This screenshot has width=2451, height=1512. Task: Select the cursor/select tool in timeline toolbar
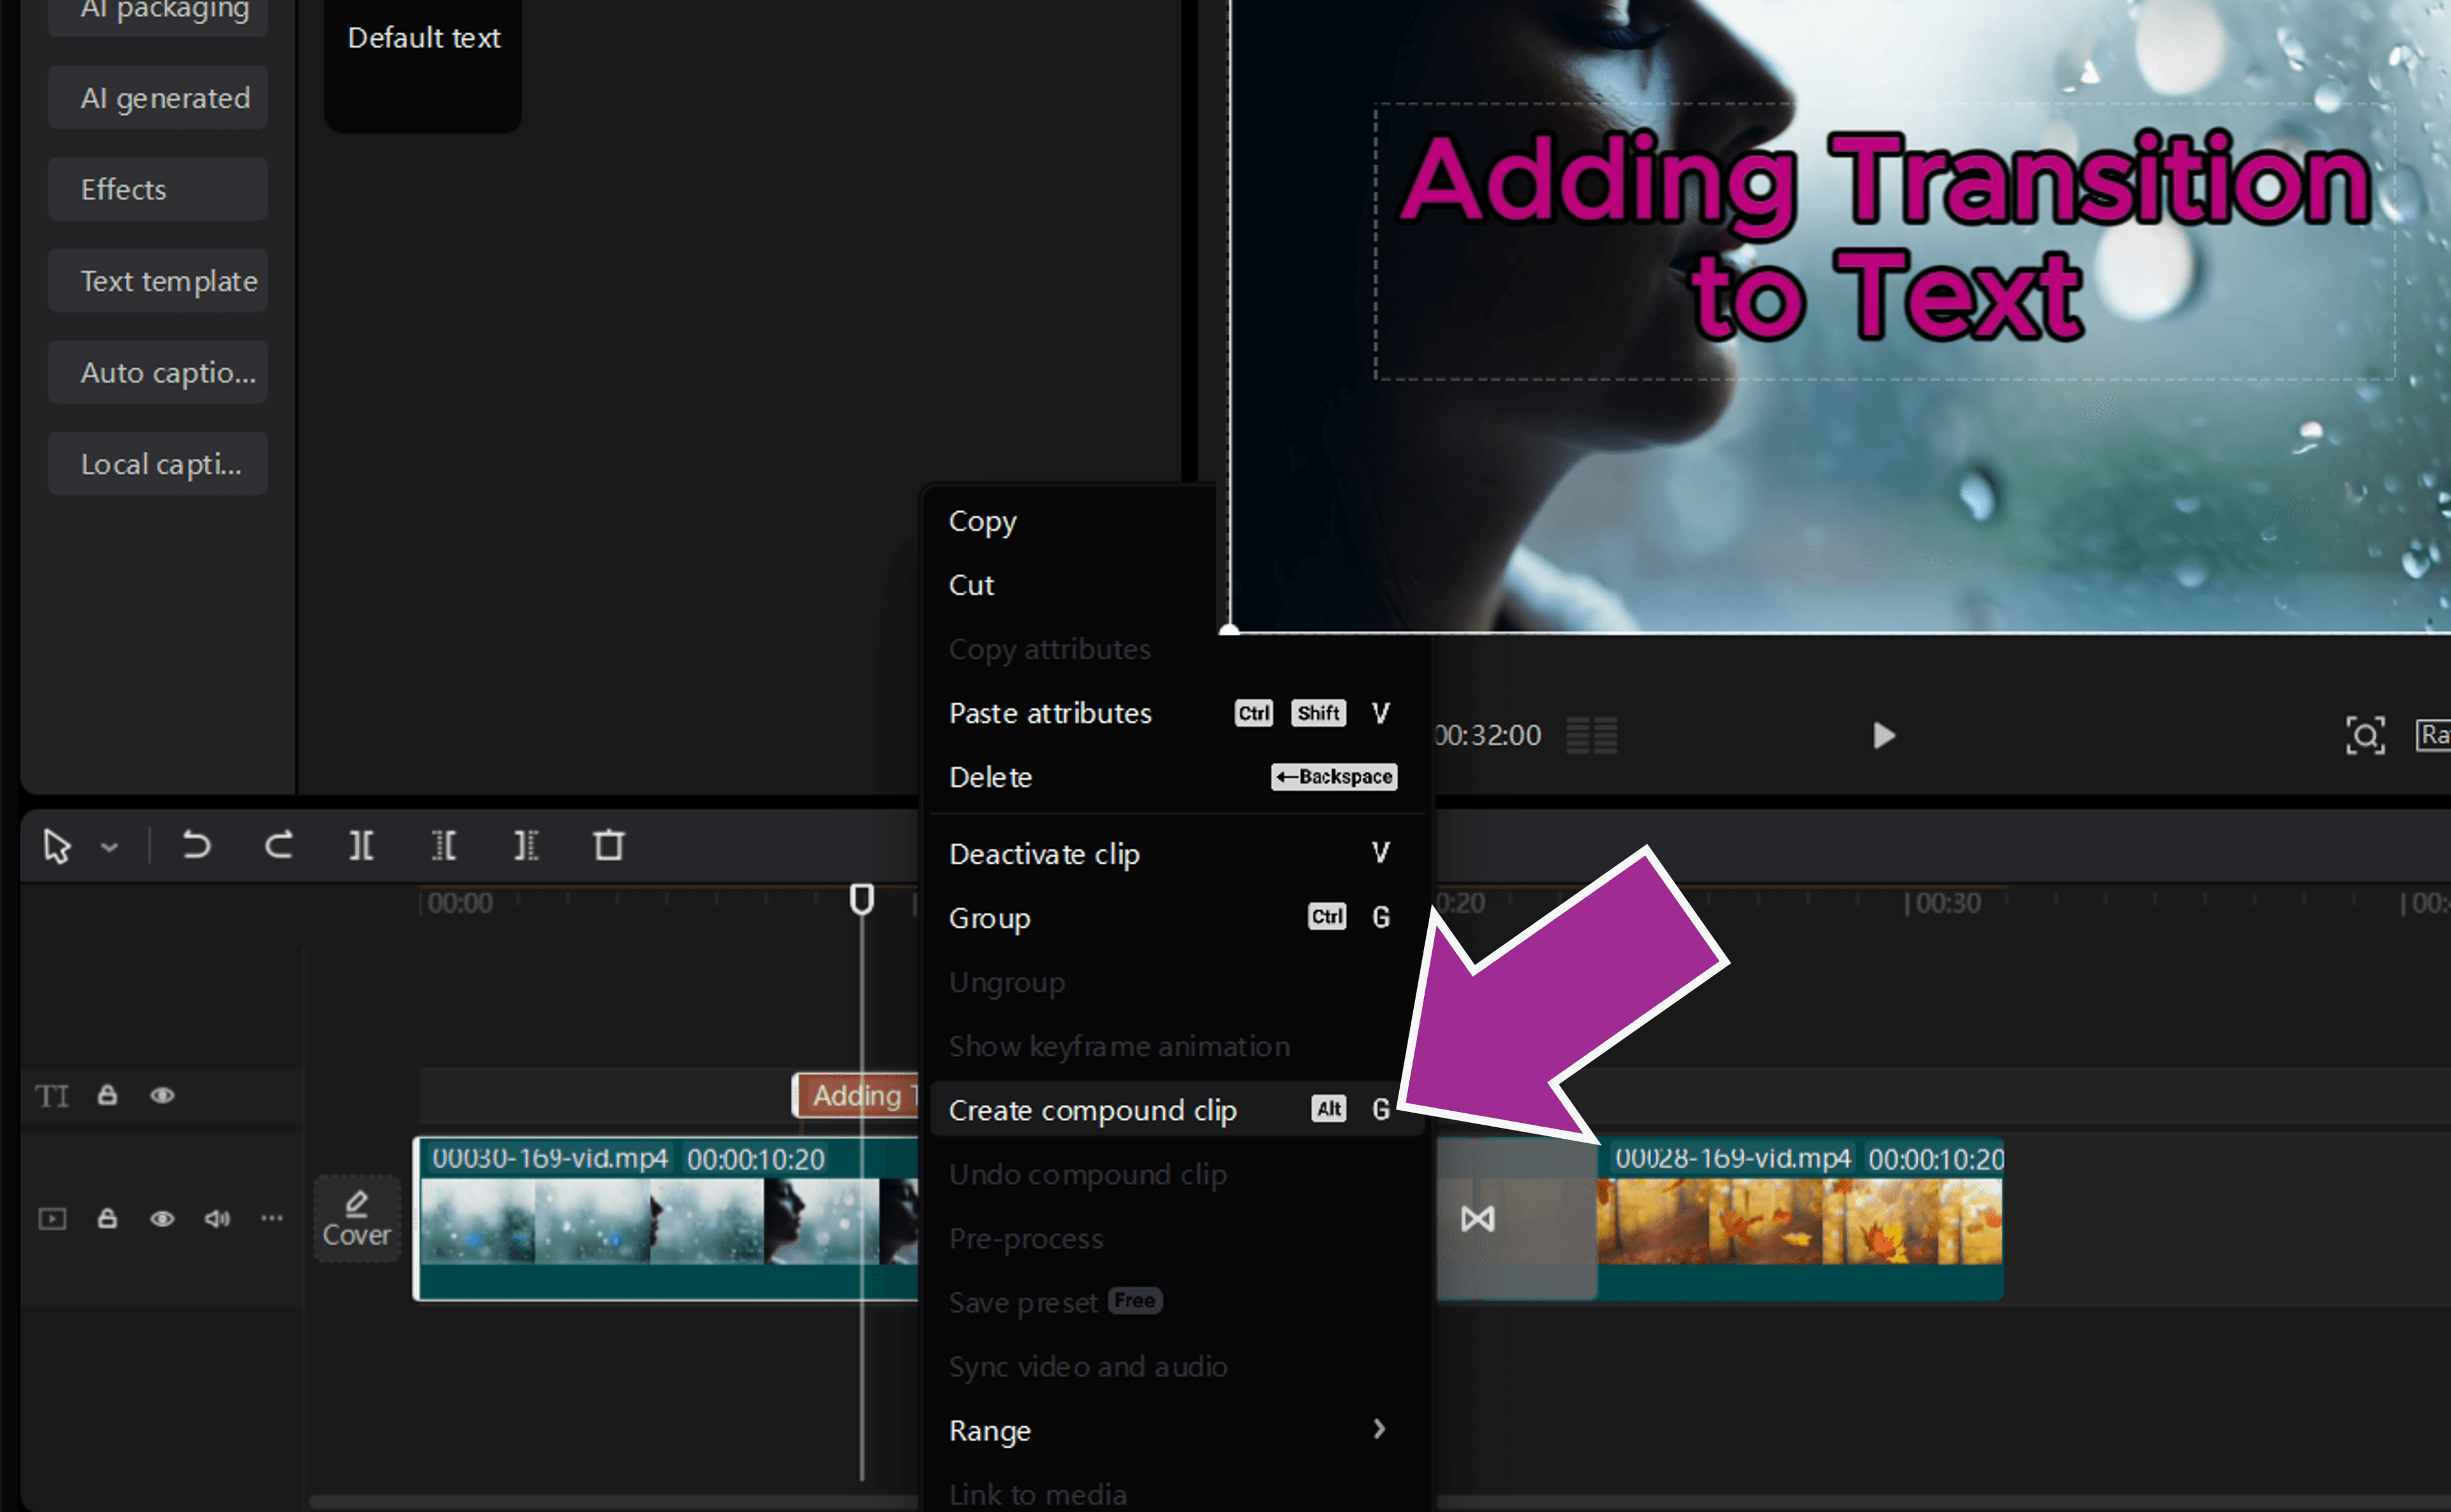[57, 846]
